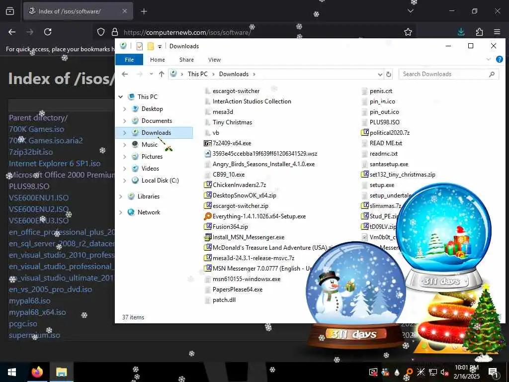
Task: Select the political2020.7z archive
Action: 390,133
